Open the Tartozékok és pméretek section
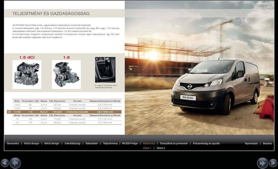This screenshot has width=278, height=169. pyautogui.click(x=173, y=143)
